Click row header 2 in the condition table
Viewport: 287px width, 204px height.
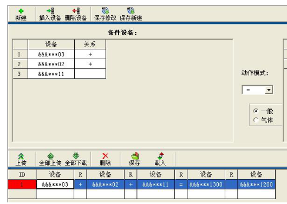(x=21, y=64)
